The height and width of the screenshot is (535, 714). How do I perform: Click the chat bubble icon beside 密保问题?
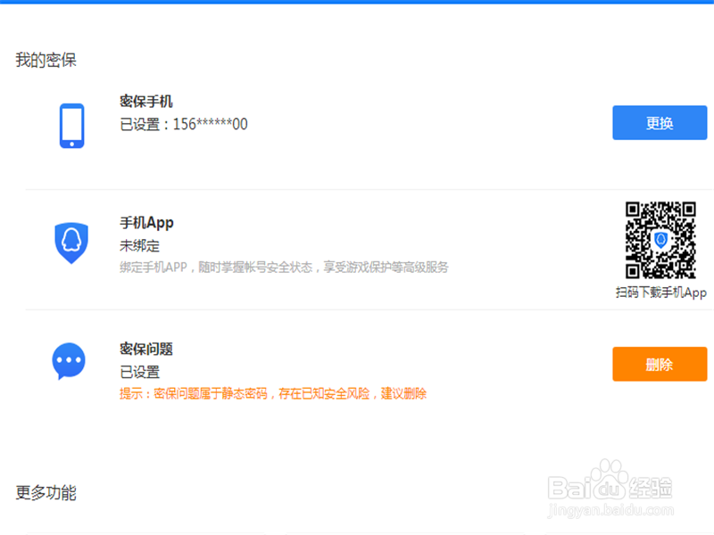click(x=69, y=361)
